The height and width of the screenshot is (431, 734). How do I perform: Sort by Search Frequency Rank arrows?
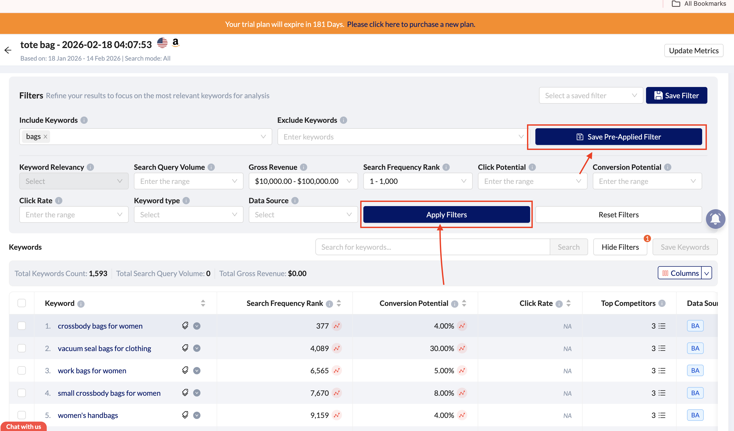coord(339,303)
